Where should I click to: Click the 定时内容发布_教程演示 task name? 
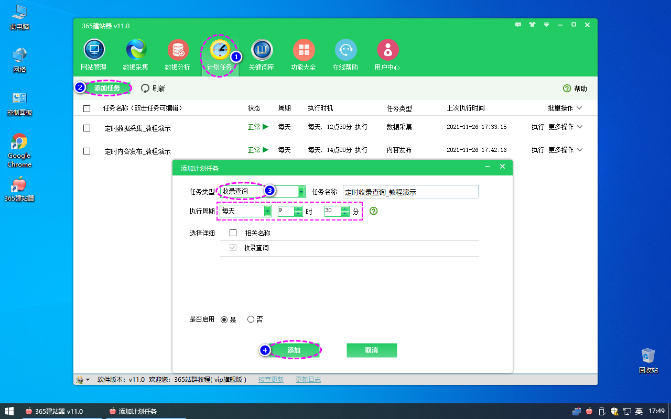pos(137,151)
